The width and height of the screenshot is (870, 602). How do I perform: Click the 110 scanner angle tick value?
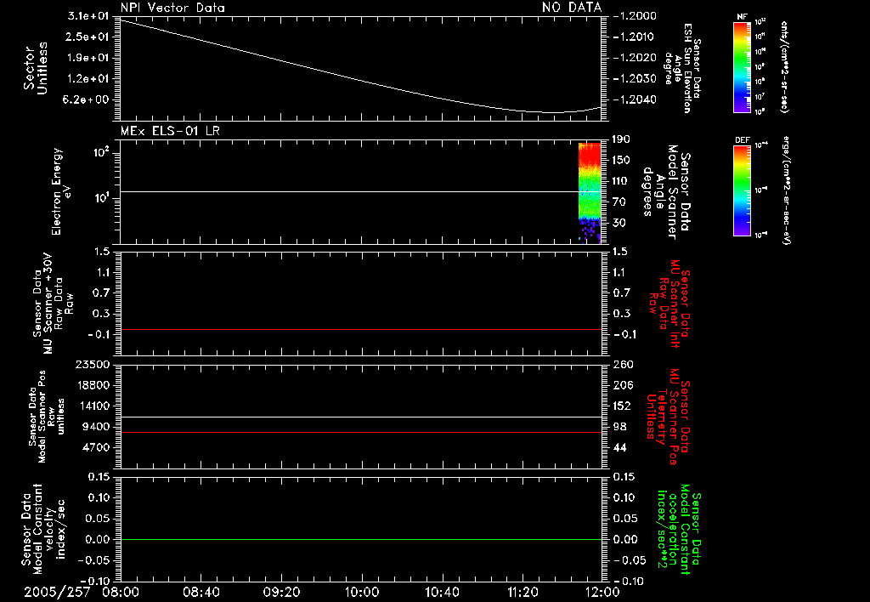point(621,181)
